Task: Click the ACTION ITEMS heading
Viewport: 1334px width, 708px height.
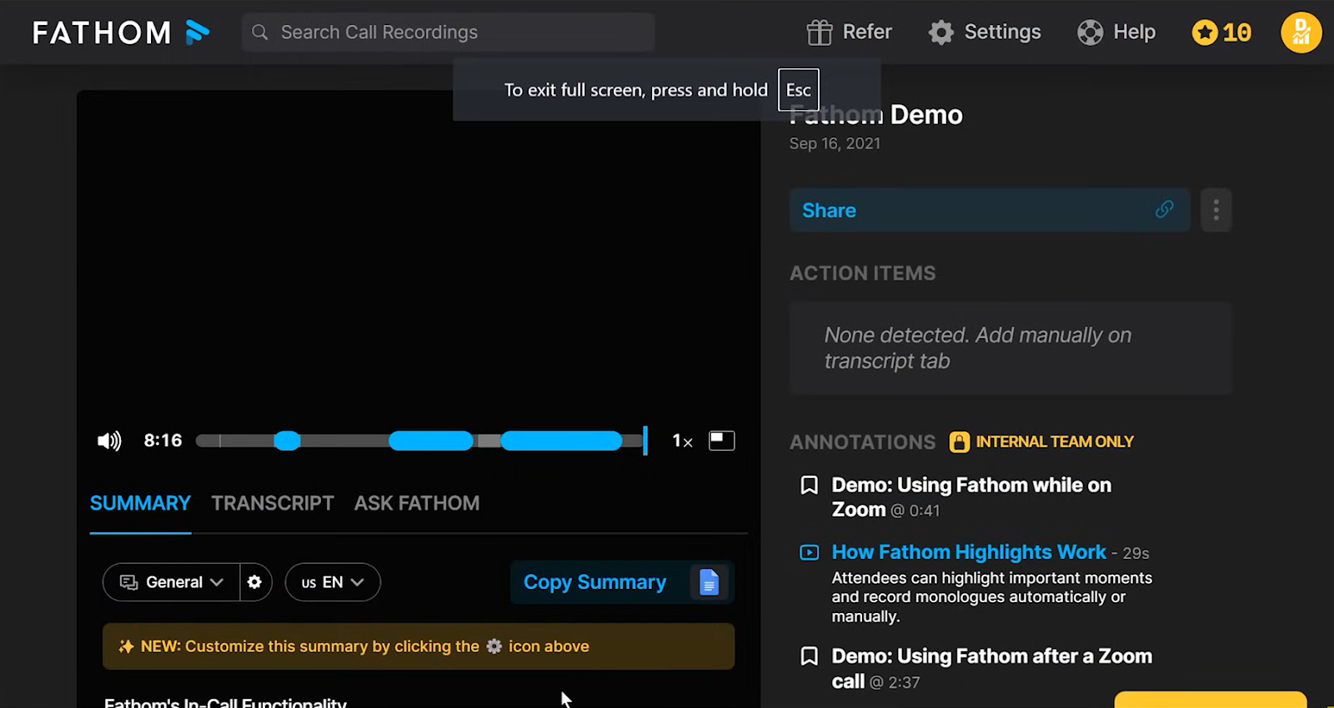Action: [863, 273]
